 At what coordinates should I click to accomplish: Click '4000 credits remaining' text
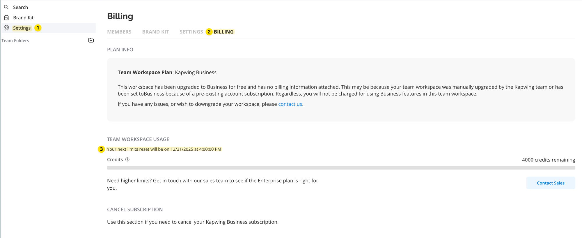549,160
